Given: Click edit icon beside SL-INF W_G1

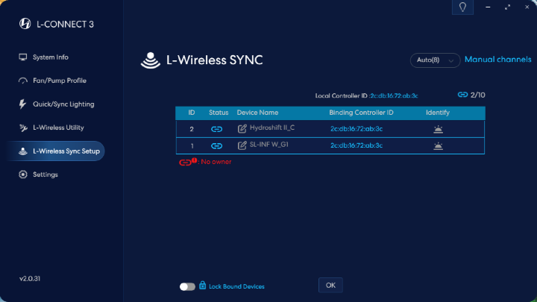Looking at the screenshot, I should click(x=242, y=146).
